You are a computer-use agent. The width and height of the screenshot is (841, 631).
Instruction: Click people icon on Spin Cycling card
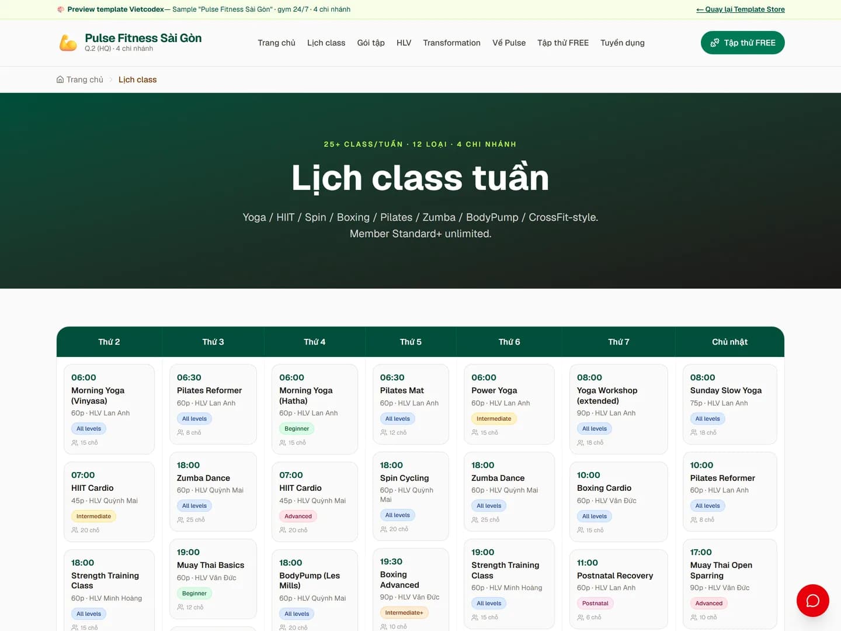pos(384,529)
